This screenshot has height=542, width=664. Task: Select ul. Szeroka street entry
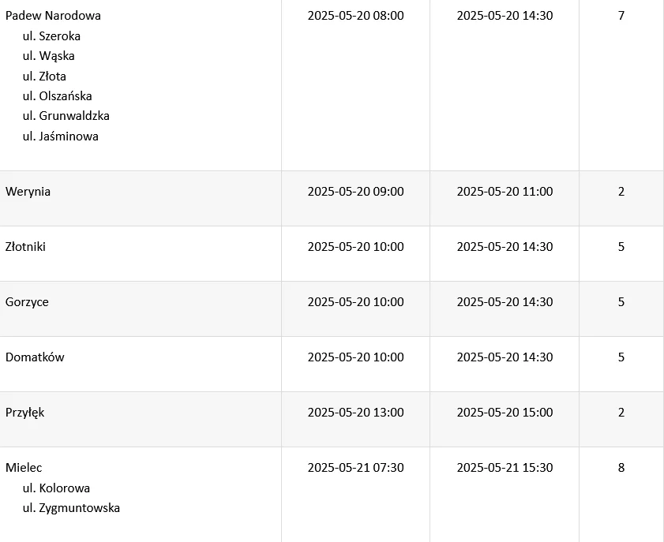tap(51, 36)
